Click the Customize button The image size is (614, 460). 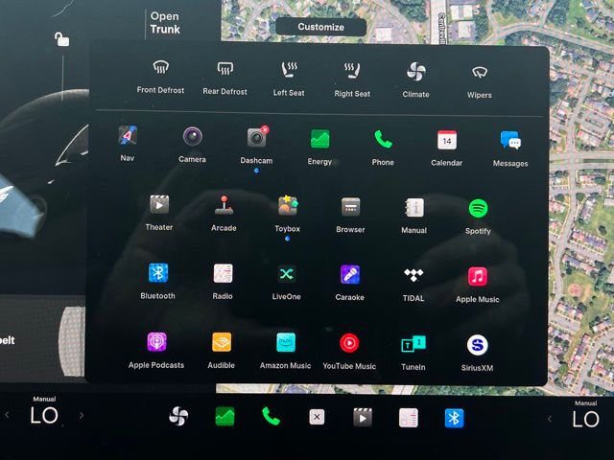(320, 27)
